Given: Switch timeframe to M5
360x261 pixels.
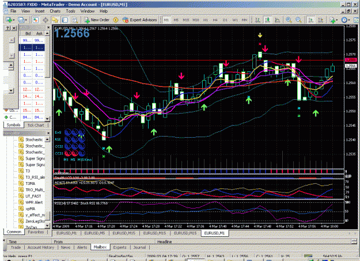Looking at the screenshot, I should tap(176, 20).
